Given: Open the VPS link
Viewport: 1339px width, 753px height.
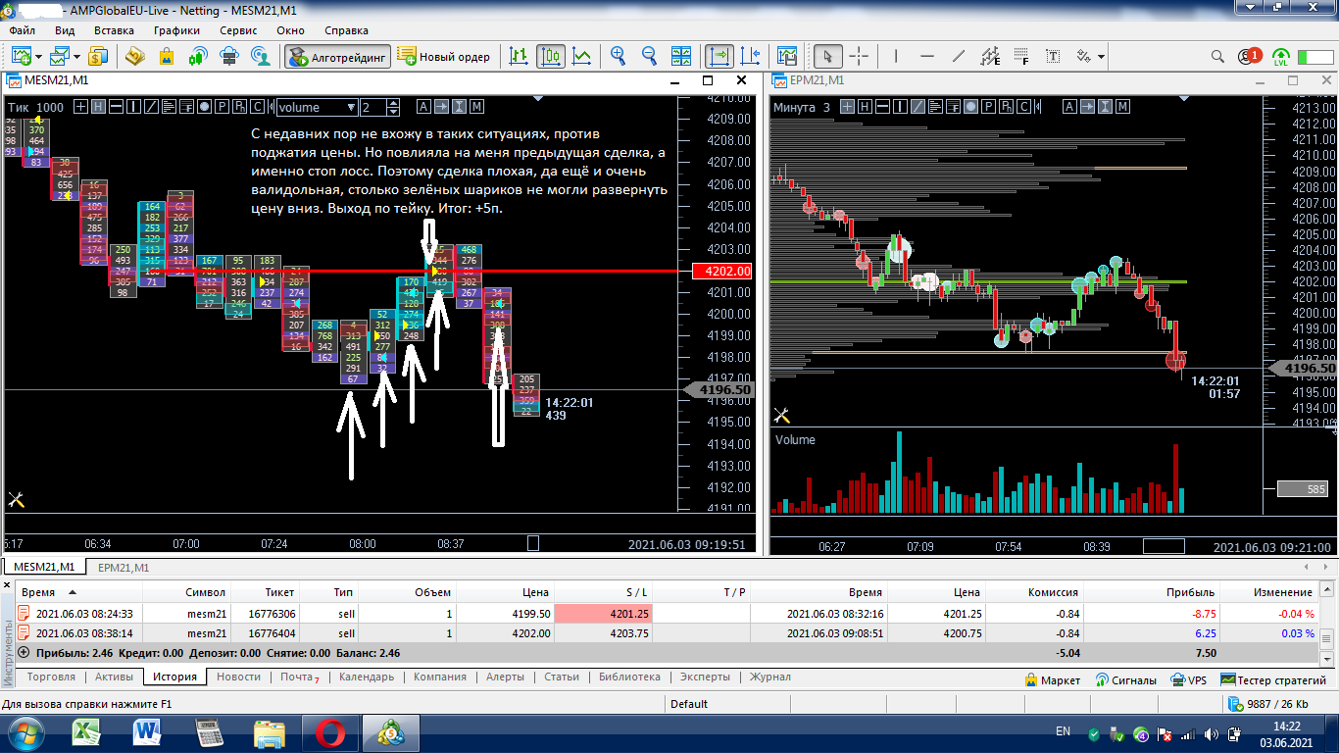Looking at the screenshot, I should (1189, 679).
